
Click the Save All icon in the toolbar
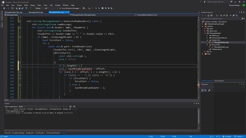pyautogui.click(x=22, y=8)
